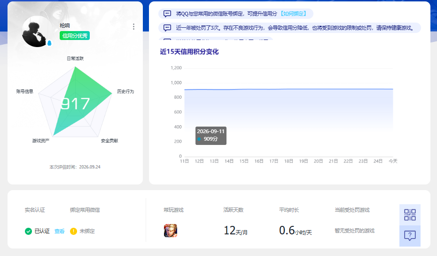The height and width of the screenshot is (256, 437).
Task: Click the 暂无受处罚的游戏 status text
Action: 354,231
